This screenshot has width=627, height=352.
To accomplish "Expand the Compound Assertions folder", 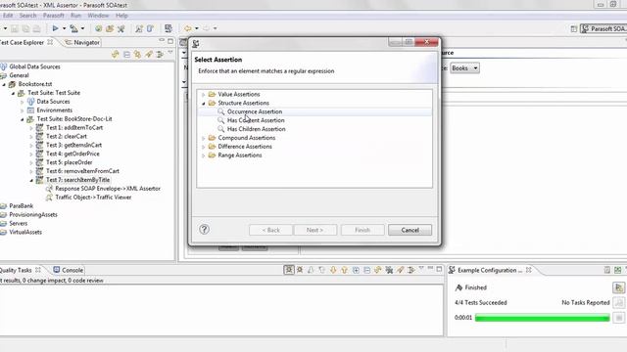I will tap(203, 138).
